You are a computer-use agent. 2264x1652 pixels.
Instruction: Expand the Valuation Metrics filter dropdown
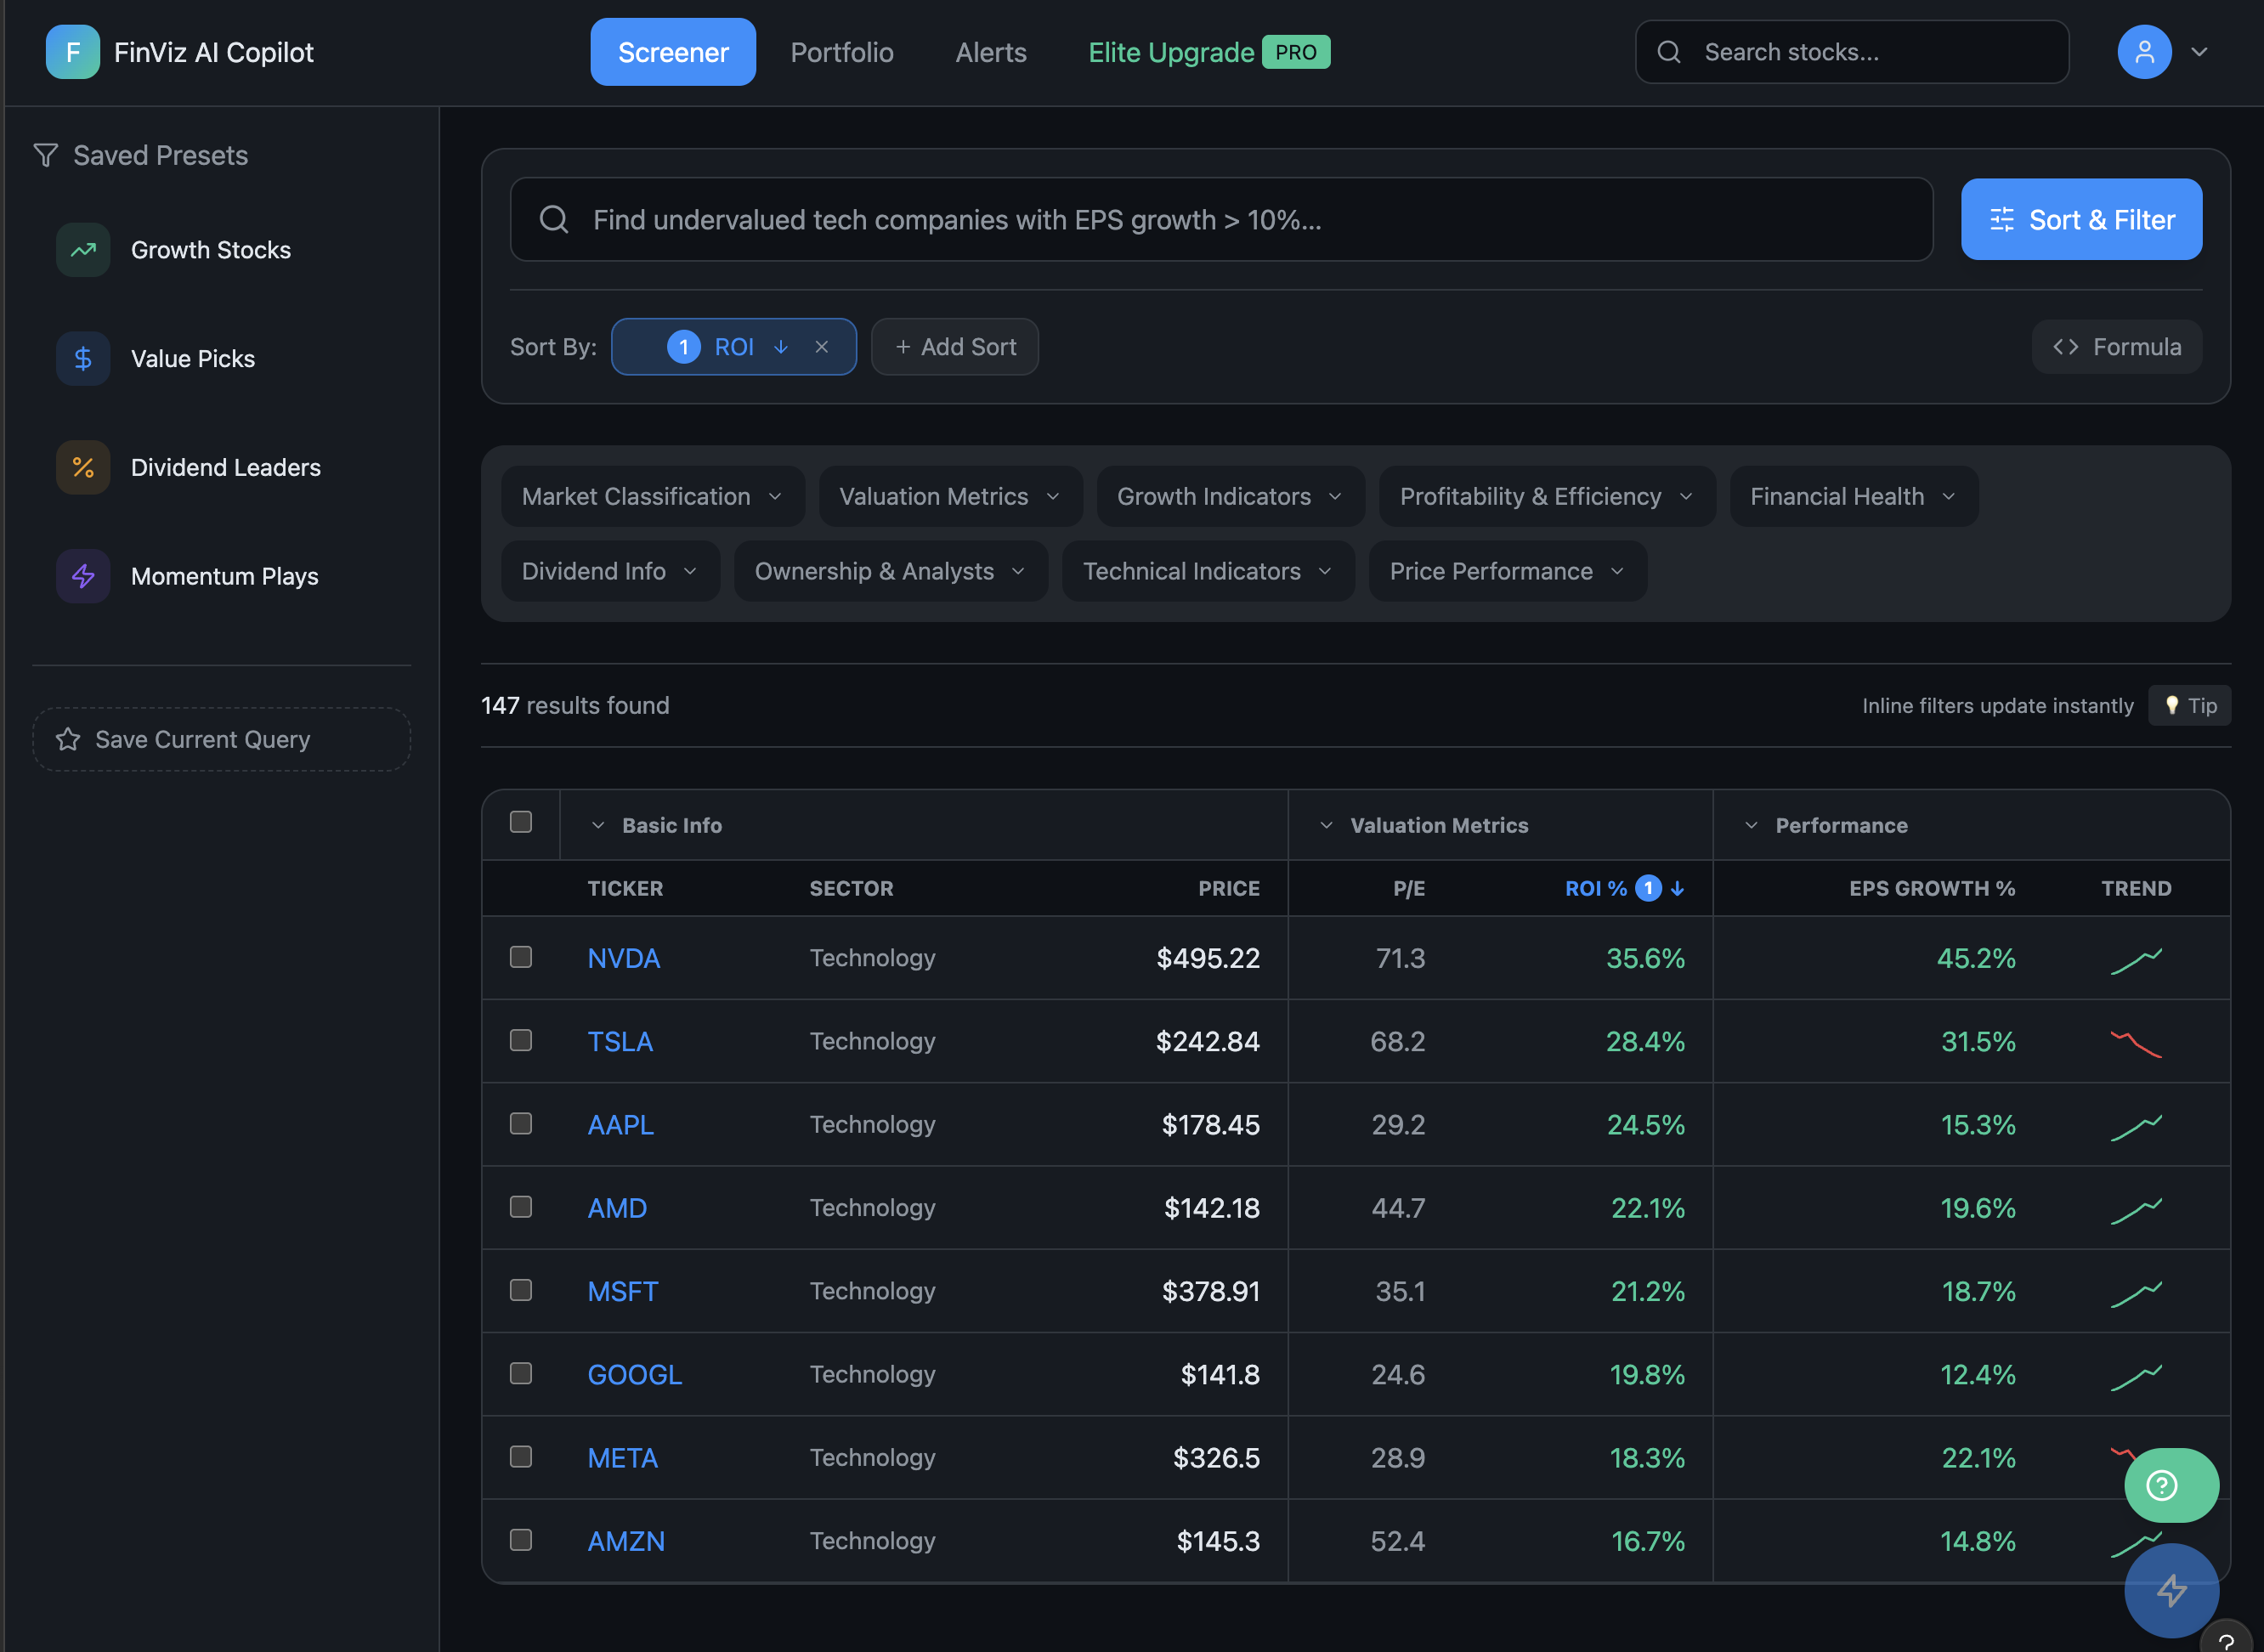[x=949, y=496]
